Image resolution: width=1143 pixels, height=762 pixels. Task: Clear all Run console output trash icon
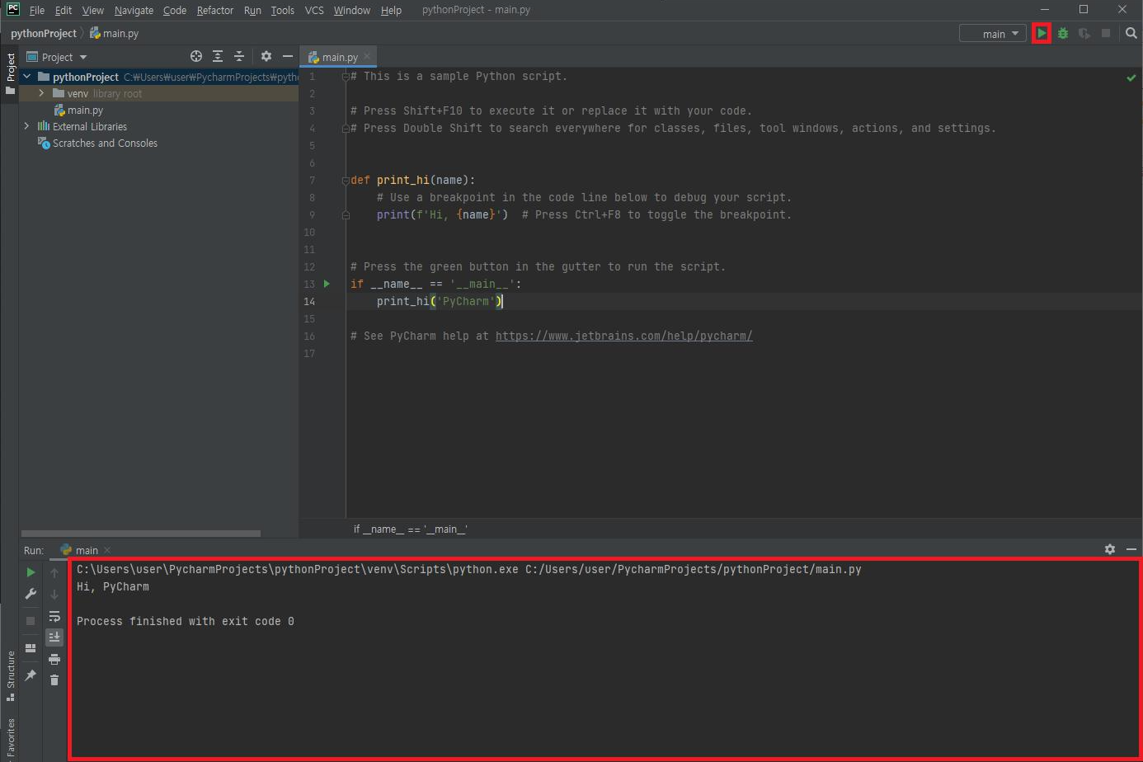click(x=54, y=680)
